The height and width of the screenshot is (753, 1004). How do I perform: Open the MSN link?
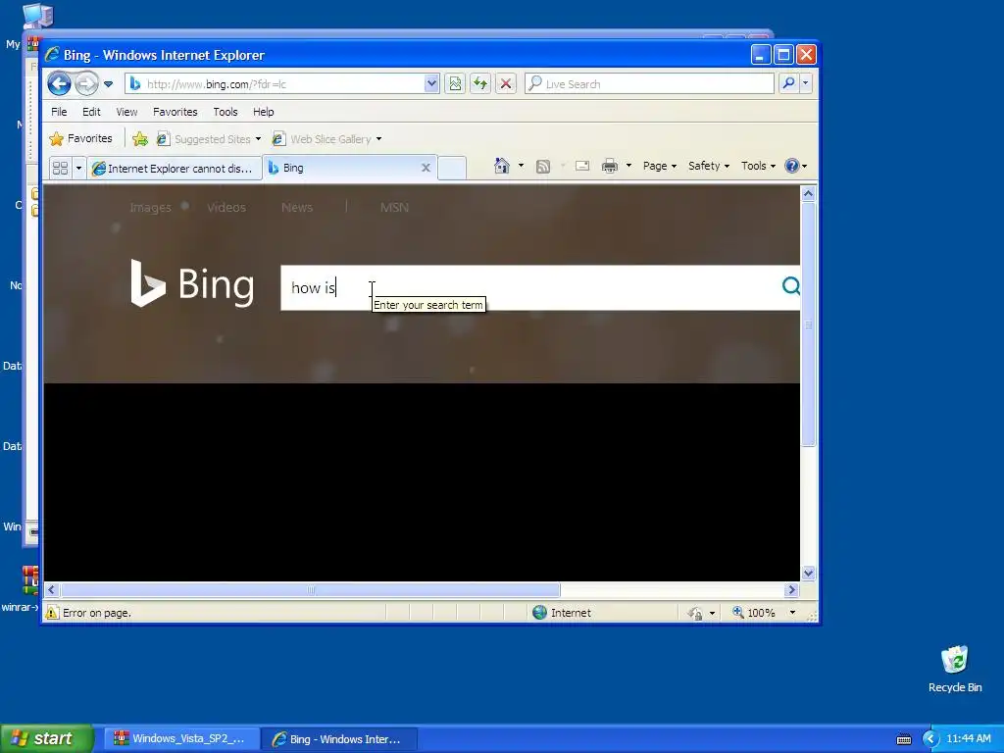click(394, 208)
